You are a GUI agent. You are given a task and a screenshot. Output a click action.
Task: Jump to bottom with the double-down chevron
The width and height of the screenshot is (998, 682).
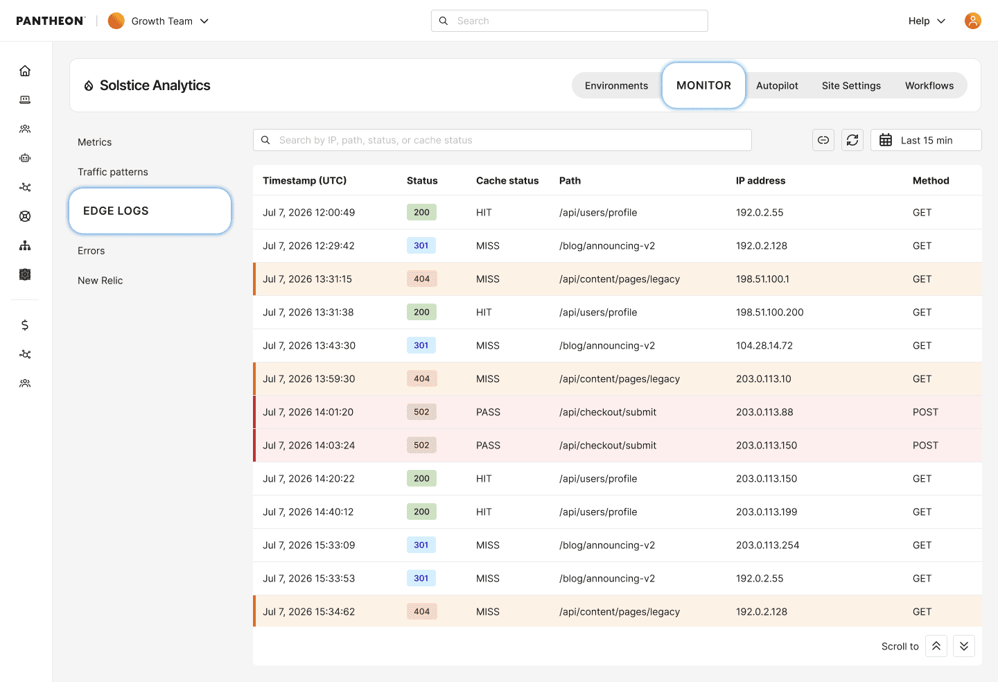point(964,646)
